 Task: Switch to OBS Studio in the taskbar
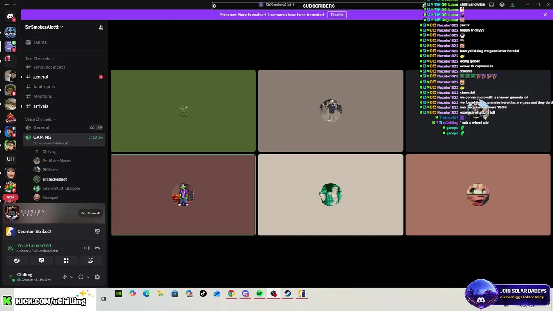pos(273,294)
